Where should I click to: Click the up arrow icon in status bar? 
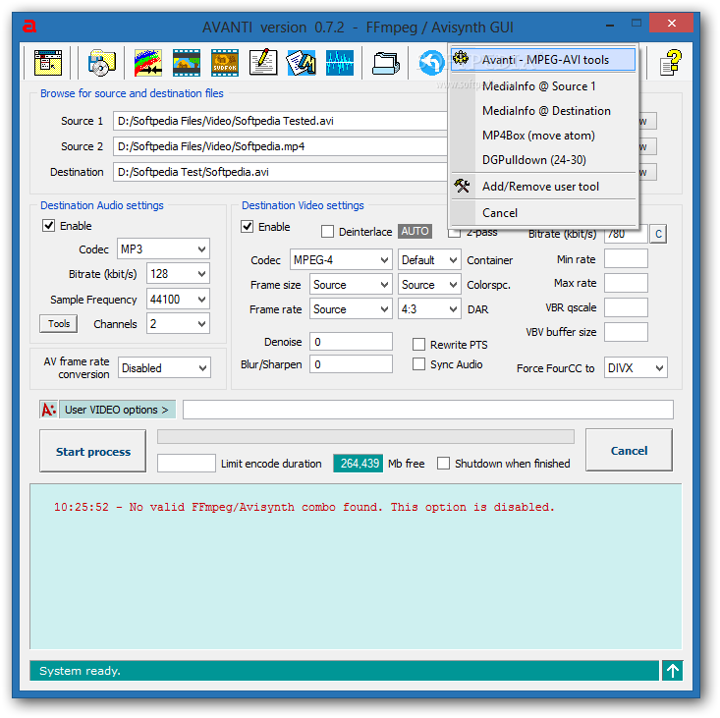click(x=673, y=671)
